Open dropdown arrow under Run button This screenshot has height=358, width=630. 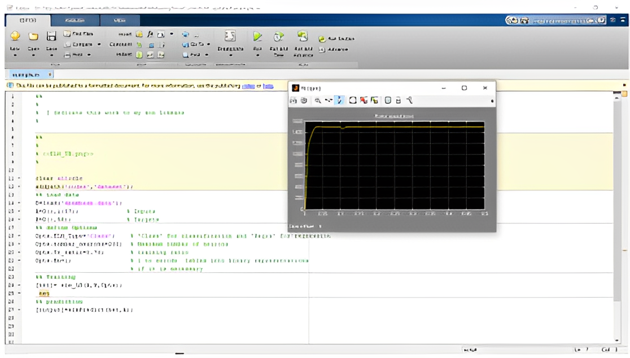point(257,56)
